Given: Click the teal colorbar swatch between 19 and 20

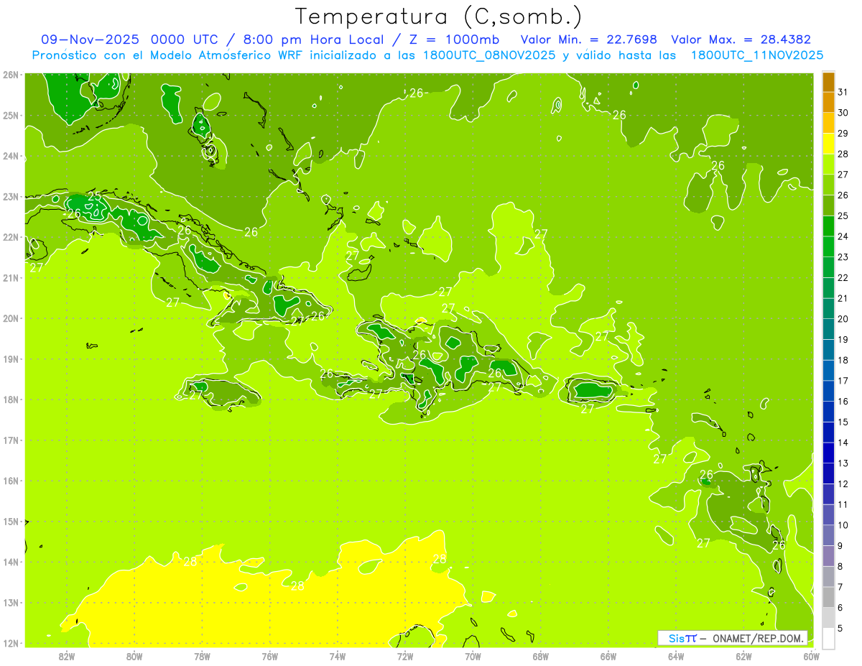Looking at the screenshot, I should 828,329.
